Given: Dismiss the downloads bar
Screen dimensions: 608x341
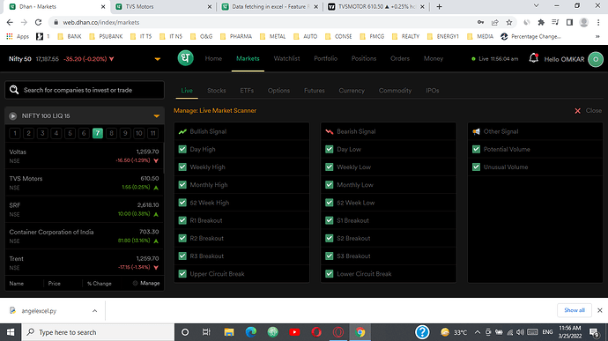Looking at the screenshot, I should tap(599, 310).
